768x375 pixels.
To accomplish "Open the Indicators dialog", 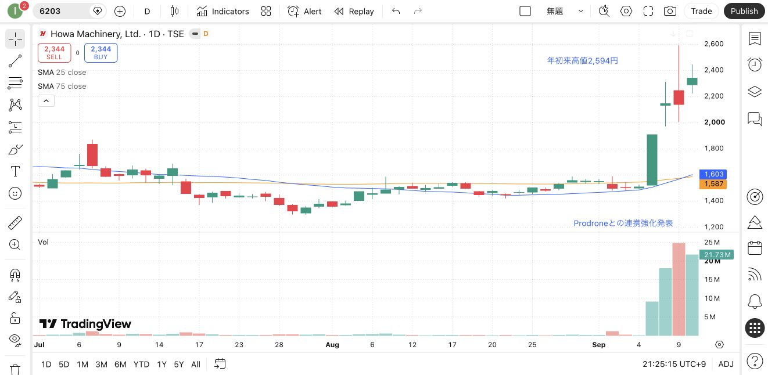I will pyautogui.click(x=222, y=11).
